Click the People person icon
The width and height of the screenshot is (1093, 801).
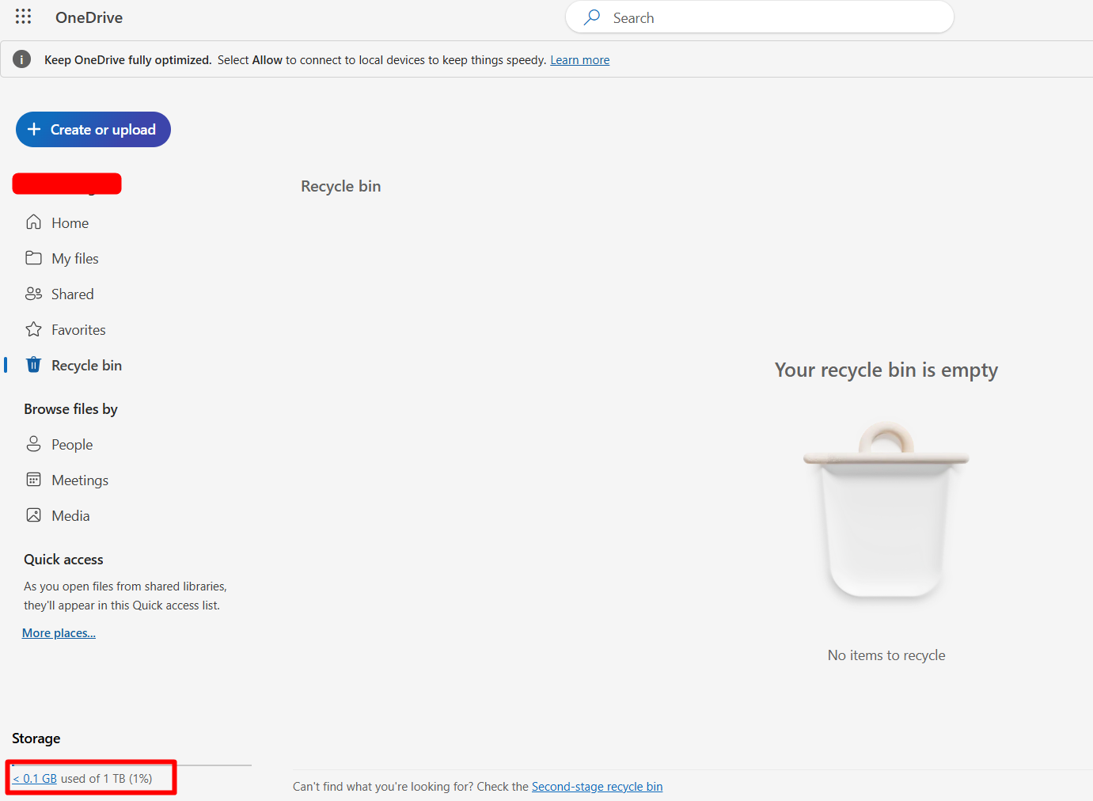click(33, 444)
